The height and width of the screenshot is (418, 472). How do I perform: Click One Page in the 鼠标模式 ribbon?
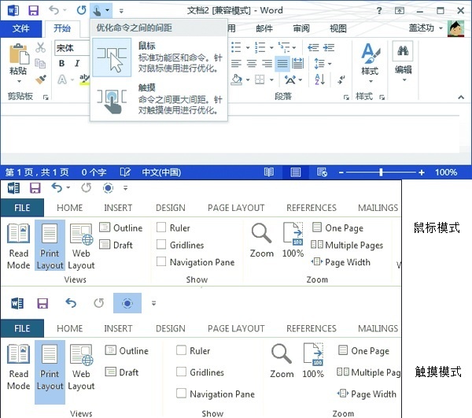pyautogui.click(x=337, y=227)
